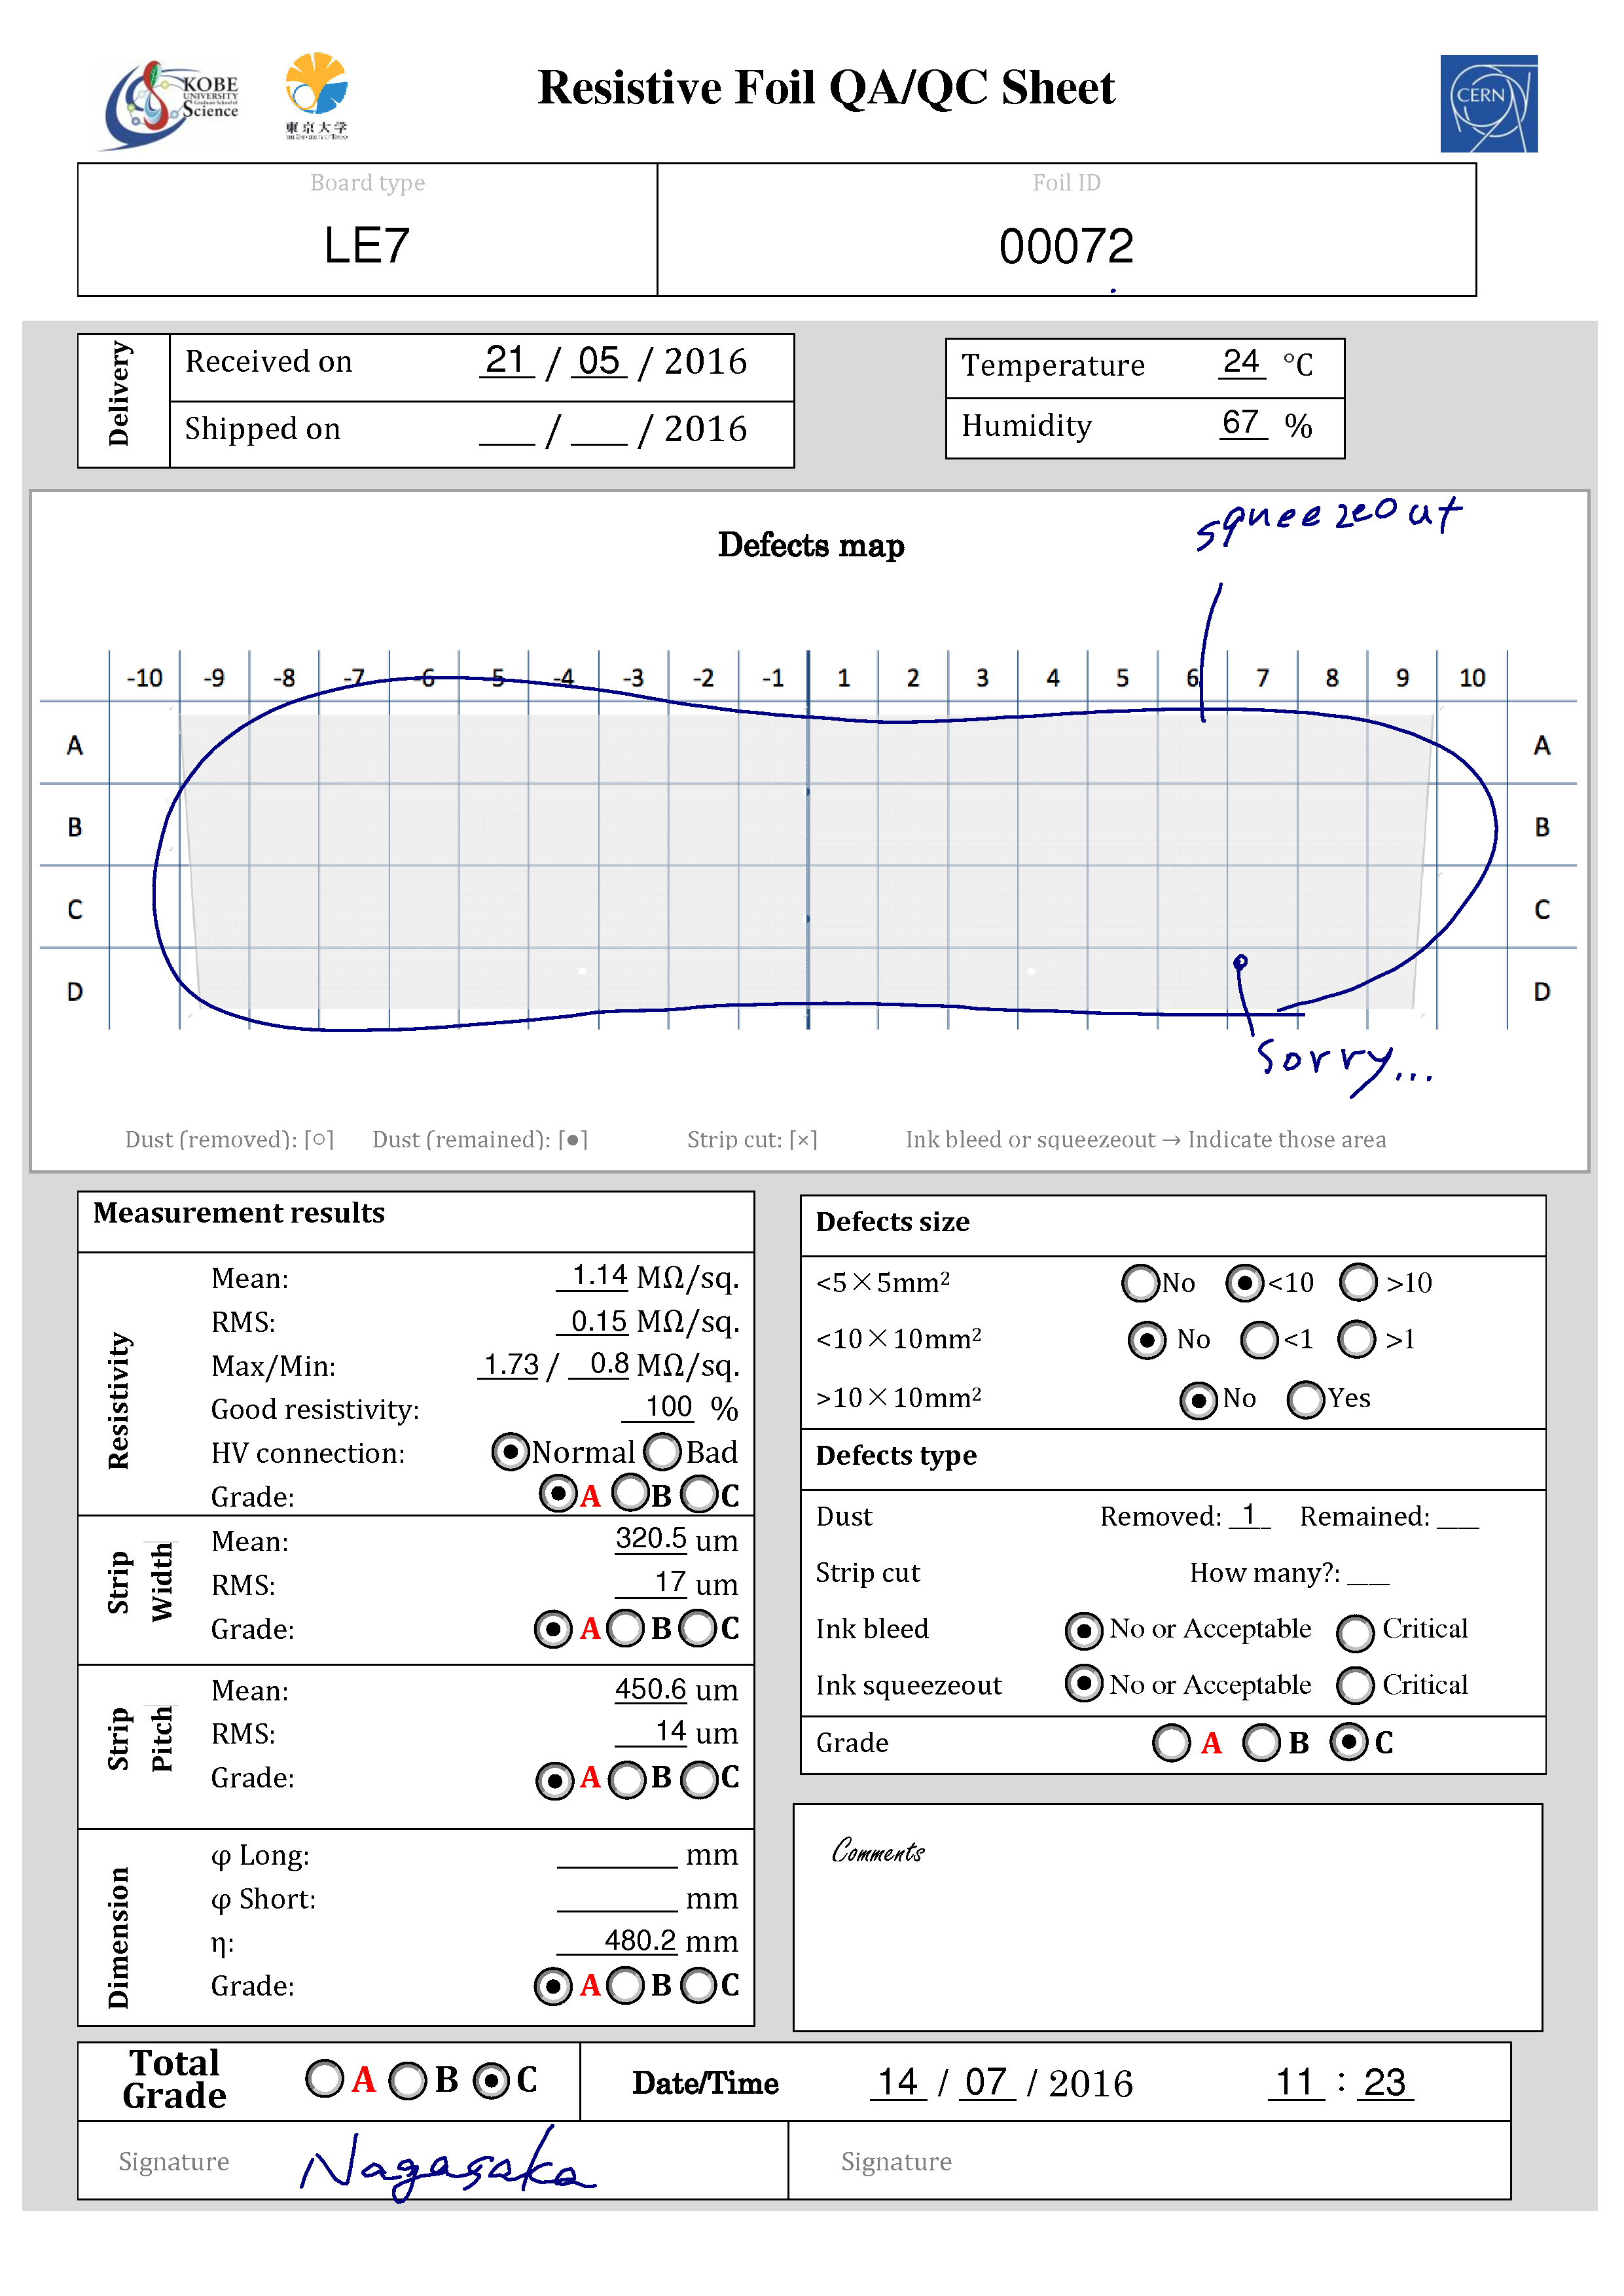
Task: Click Strip cut 'How many?' blank
Action: click(x=1368, y=1573)
